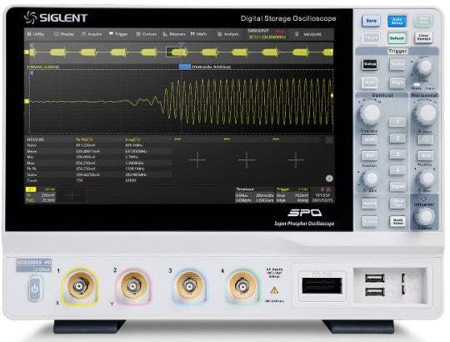Open the on-screen Measure menu
450x342 pixels.
point(174,34)
